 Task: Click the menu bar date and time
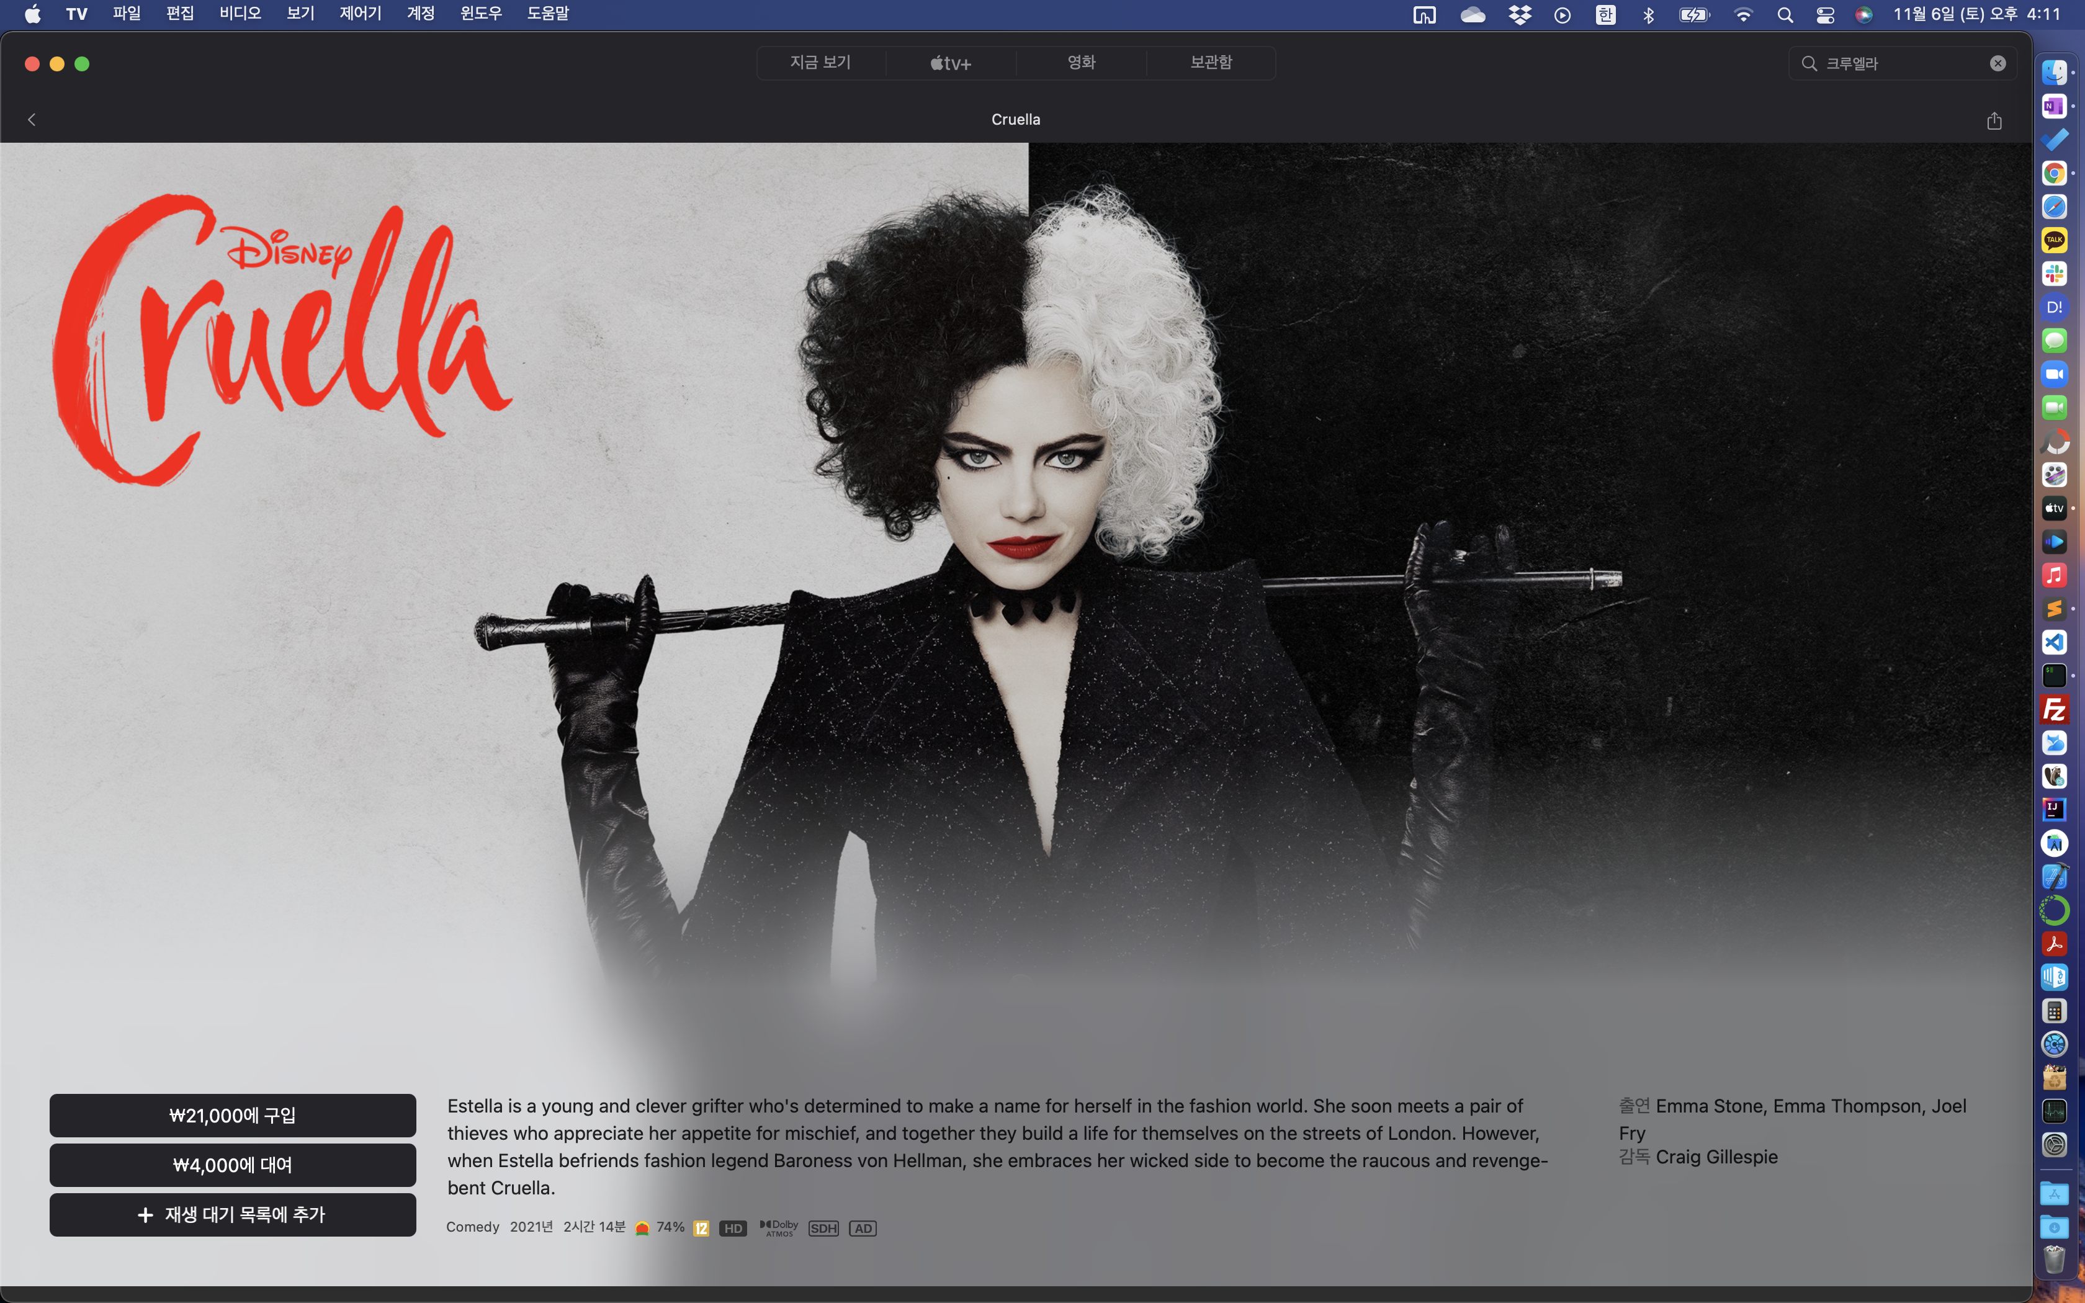click(1977, 14)
